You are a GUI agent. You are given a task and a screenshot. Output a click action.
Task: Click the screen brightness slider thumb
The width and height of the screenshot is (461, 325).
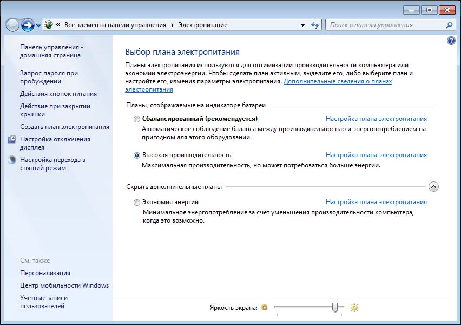click(335, 307)
